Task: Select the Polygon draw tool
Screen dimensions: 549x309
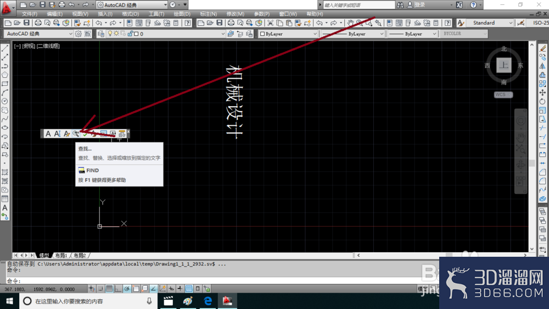Action: click(x=5, y=75)
